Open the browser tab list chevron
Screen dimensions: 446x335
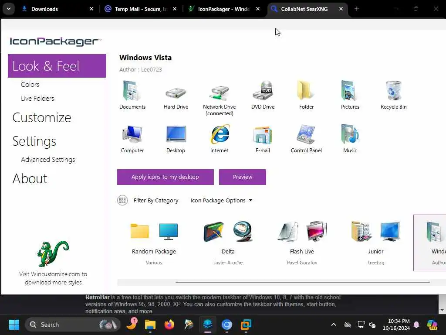tap(9, 9)
